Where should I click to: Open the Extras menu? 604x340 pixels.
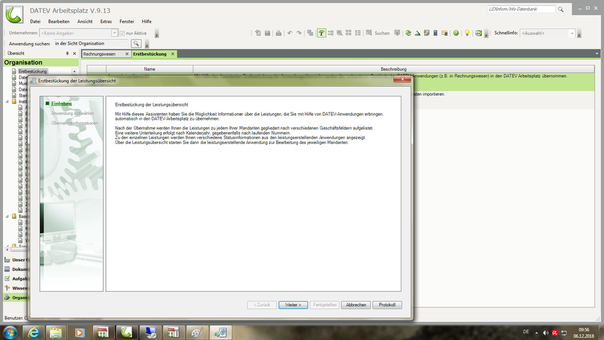click(x=106, y=21)
